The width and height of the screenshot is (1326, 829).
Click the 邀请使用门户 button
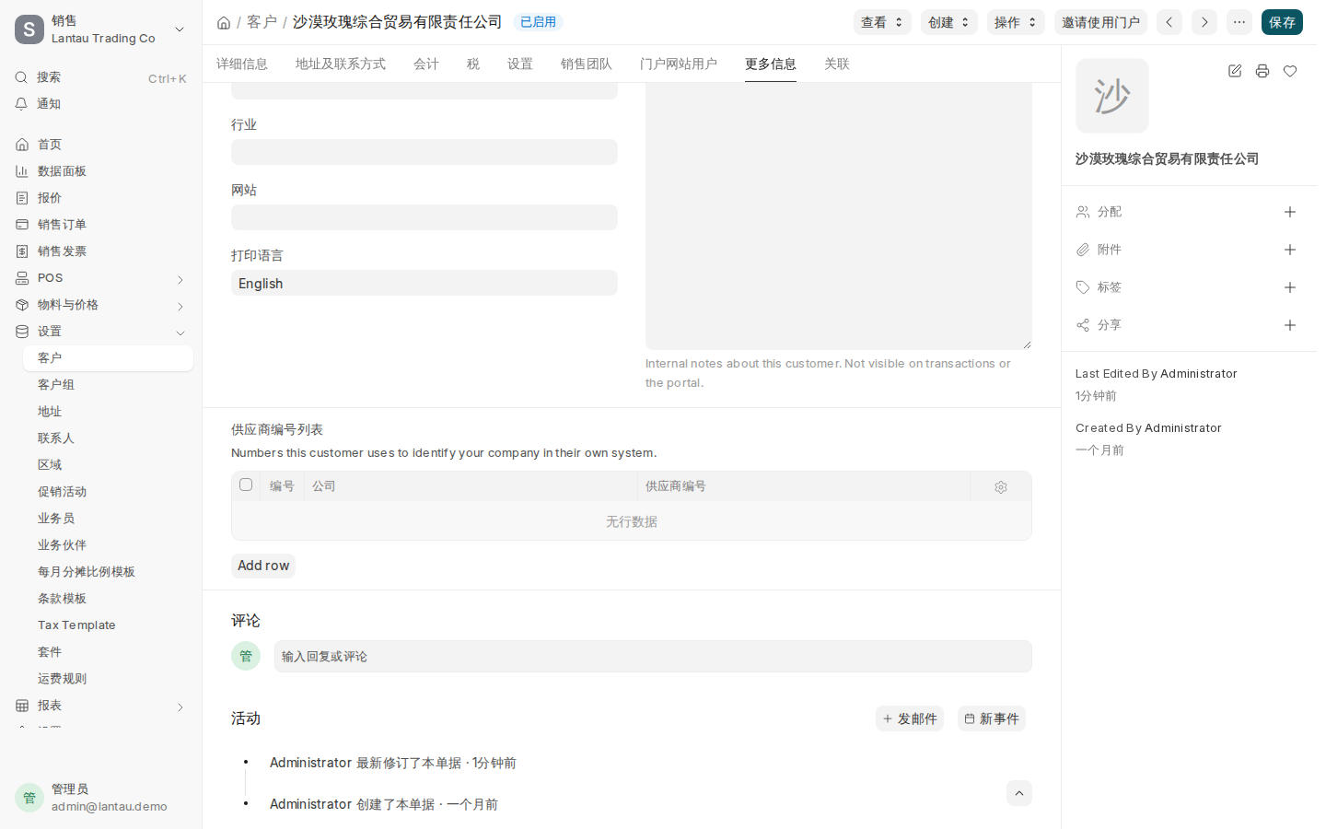click(x=1100, y=22)
